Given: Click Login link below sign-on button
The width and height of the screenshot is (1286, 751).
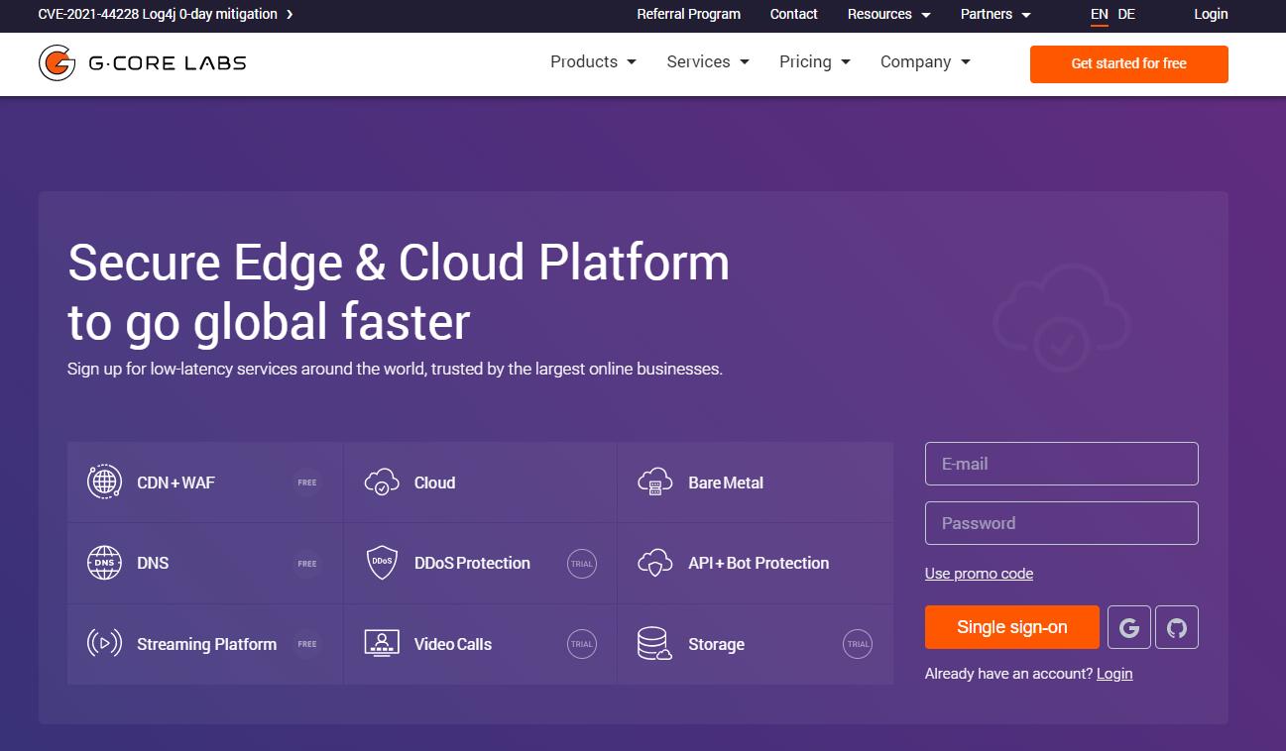Looking at the screenshot, I should coord(1114,674).
